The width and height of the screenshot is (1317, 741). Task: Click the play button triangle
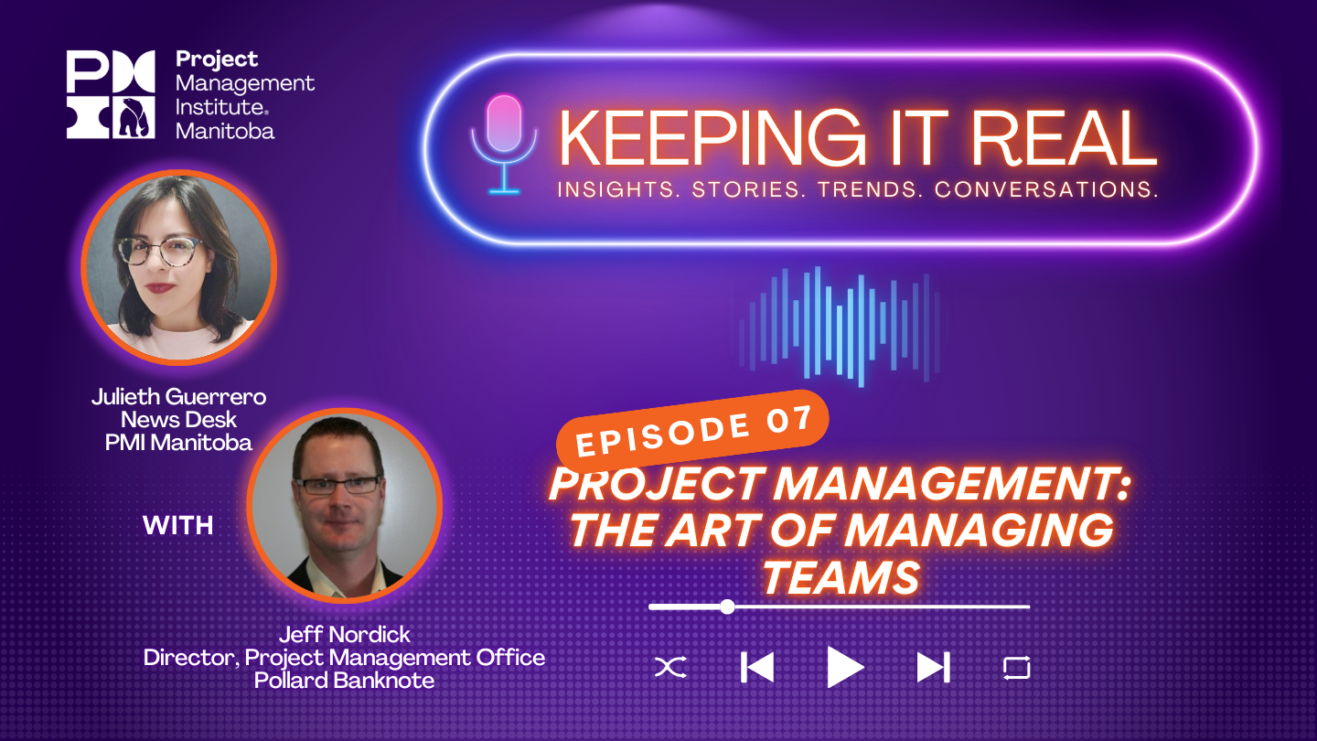tap(844, 667)
